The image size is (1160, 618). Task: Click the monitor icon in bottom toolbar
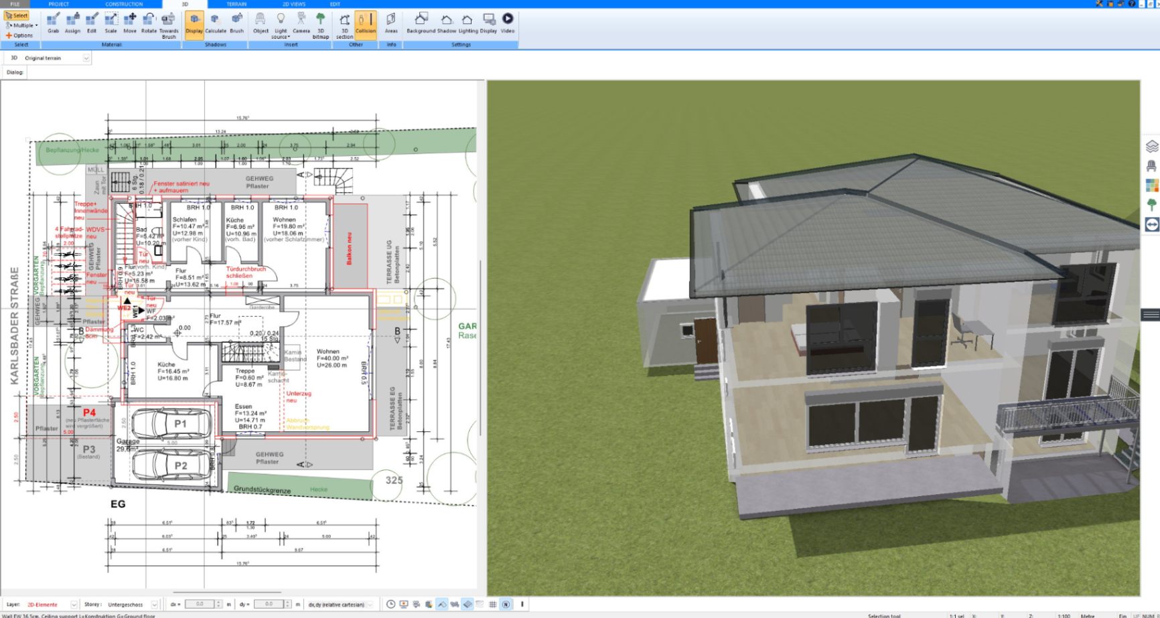(x=404, y=605)
